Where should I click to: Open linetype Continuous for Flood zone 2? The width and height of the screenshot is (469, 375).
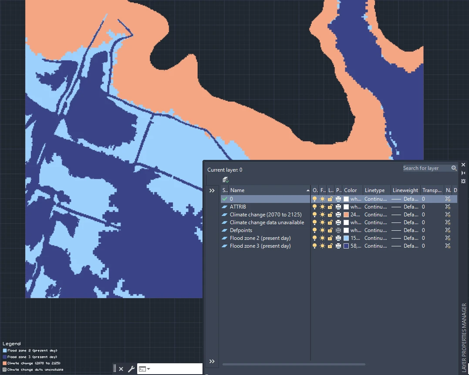(x=376, y=238)
